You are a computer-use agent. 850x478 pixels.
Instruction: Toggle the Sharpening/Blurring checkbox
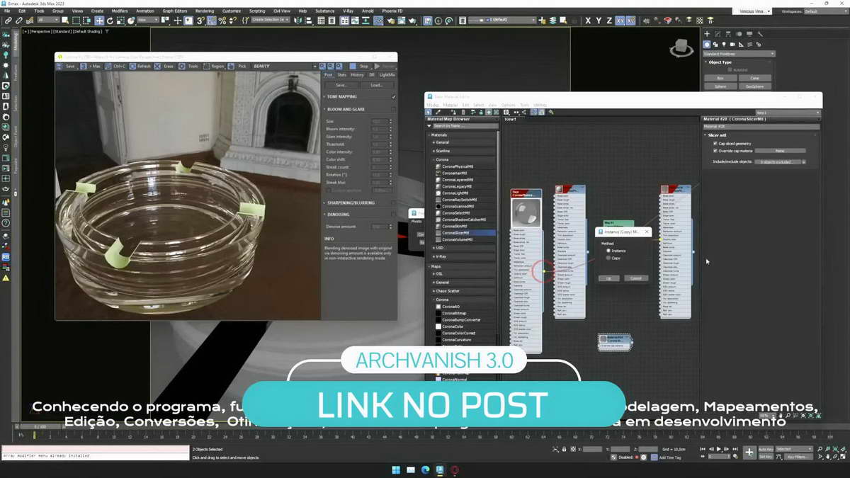(x=394, y=203)
